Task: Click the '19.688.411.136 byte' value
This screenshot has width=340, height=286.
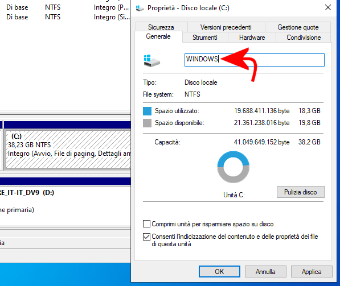Action: tap(262, 111)
